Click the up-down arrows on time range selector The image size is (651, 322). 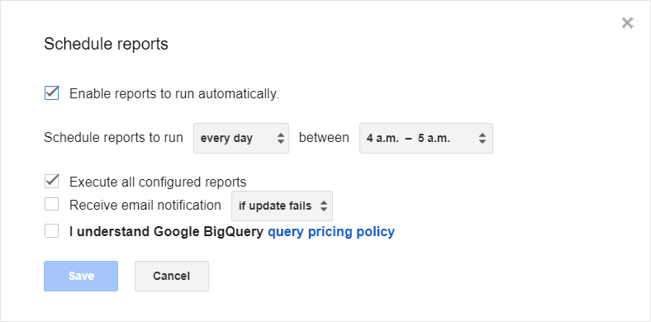(x=482, y=138)
